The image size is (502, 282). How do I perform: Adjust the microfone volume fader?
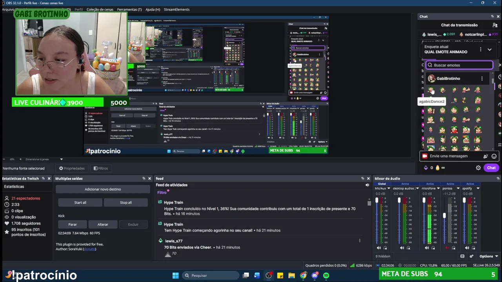click(424, 201)
